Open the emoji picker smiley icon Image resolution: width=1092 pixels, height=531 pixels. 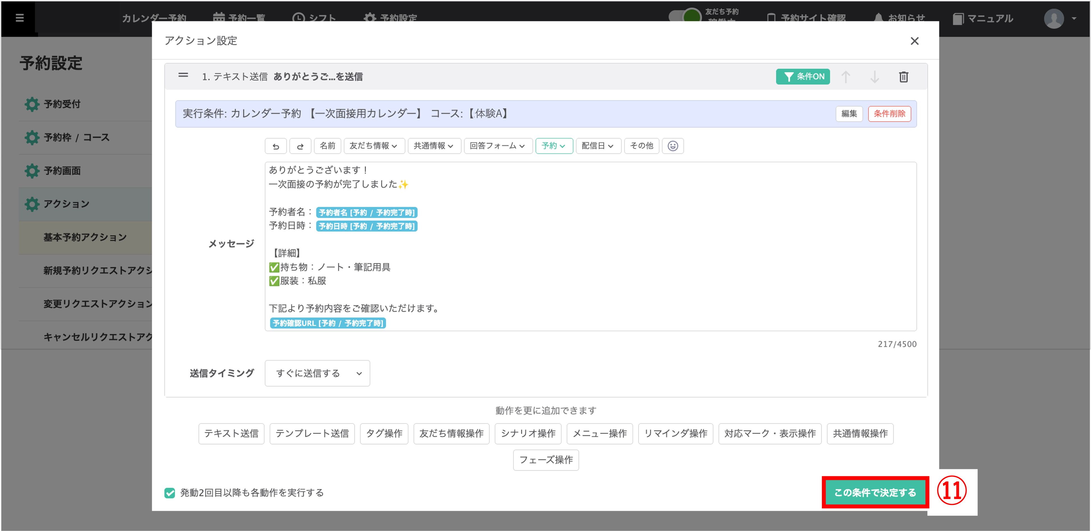coord(672,146)
